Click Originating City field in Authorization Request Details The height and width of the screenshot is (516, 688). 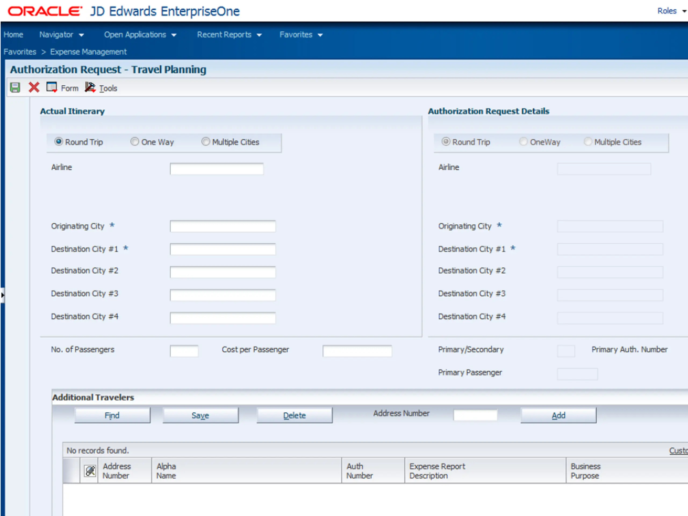click(610, 226)
